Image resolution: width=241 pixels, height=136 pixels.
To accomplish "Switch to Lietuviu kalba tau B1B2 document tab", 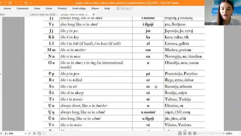I will tap(44, 14).
